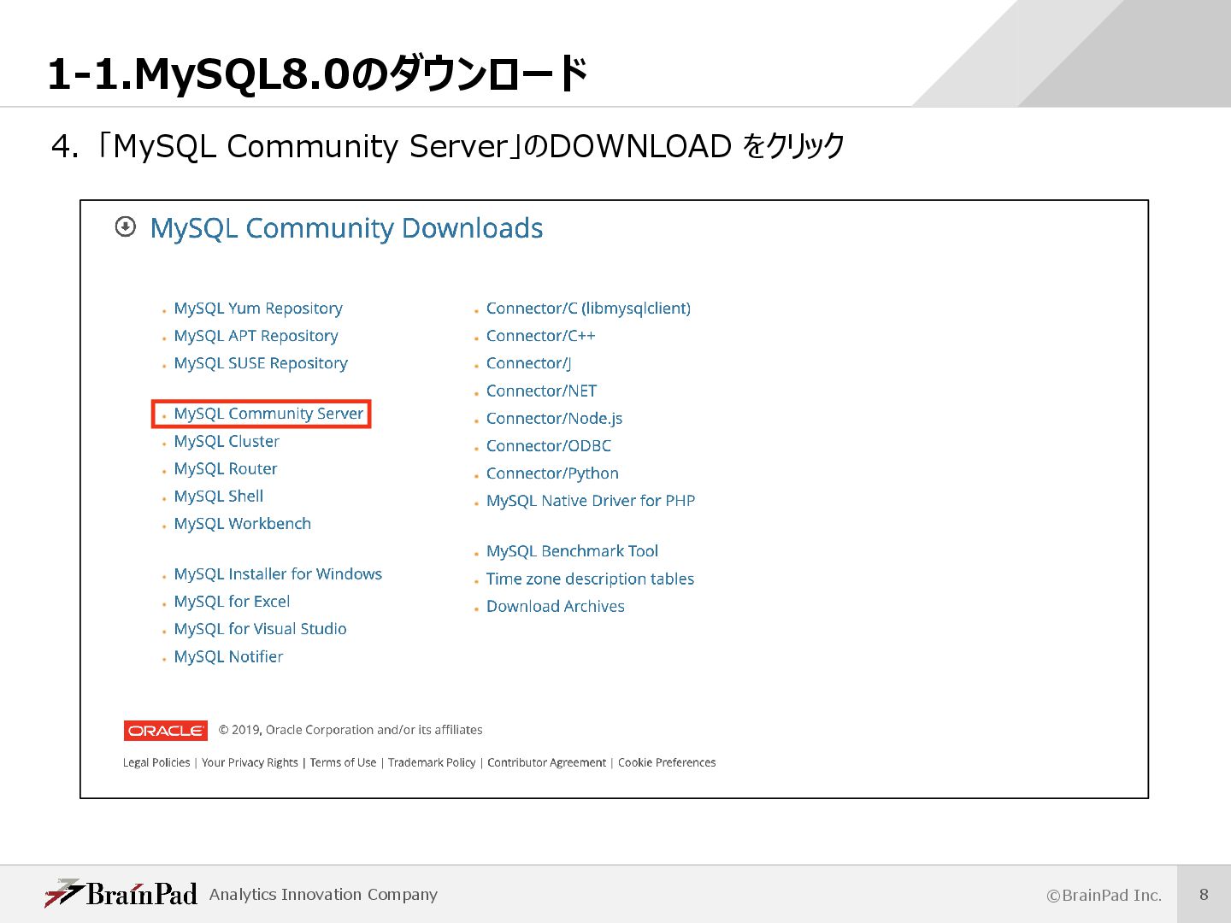Click the Oracle logo
1231x923 pixels.
click(166, 731)
